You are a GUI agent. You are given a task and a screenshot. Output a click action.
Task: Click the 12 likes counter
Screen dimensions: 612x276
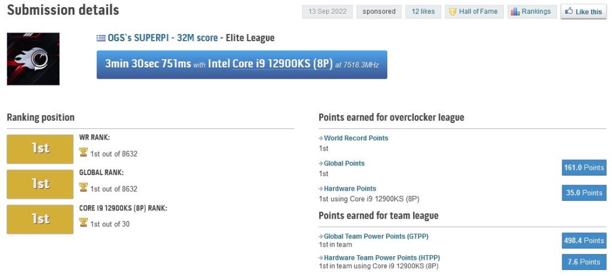pyautogui.click(x=423, y=12)
